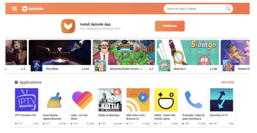Click the orange DOWNLOAD button
This screenshot has width=257, height=133.
[x=170, y=26]
